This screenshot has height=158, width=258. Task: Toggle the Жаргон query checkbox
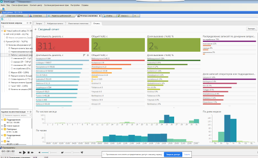tap(9, 72)
